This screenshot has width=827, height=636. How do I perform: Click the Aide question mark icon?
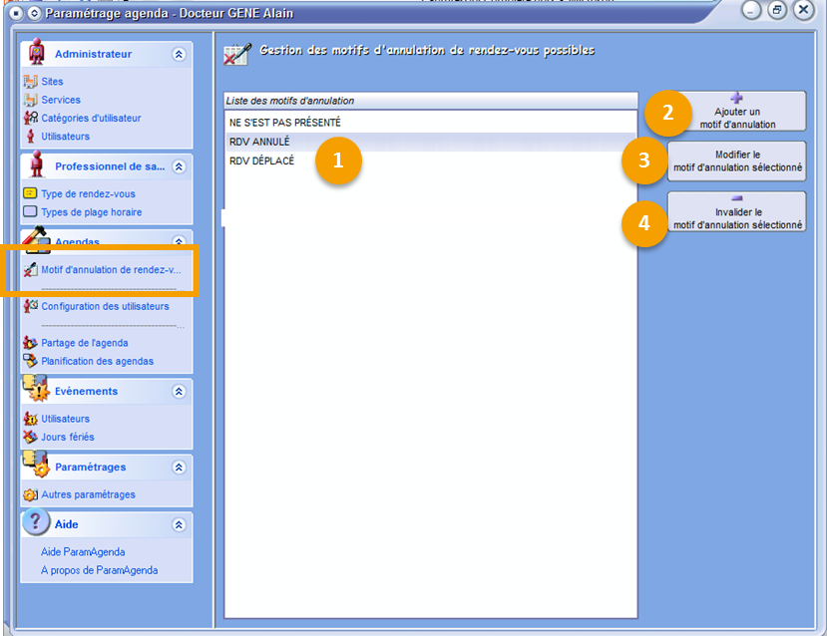[36, 521]
